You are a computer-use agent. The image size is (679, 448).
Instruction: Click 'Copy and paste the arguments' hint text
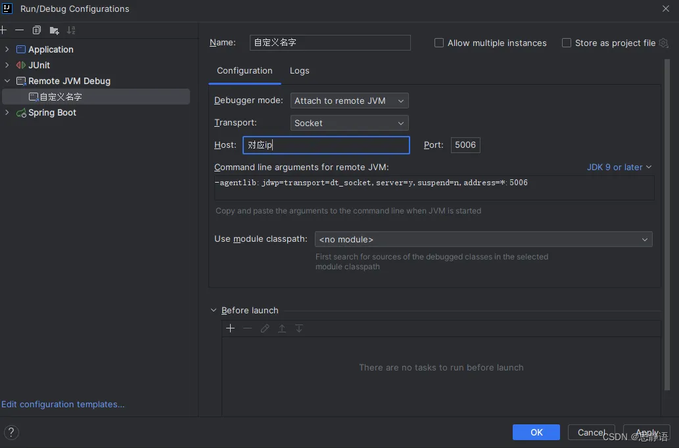click(x=348, y=211)
